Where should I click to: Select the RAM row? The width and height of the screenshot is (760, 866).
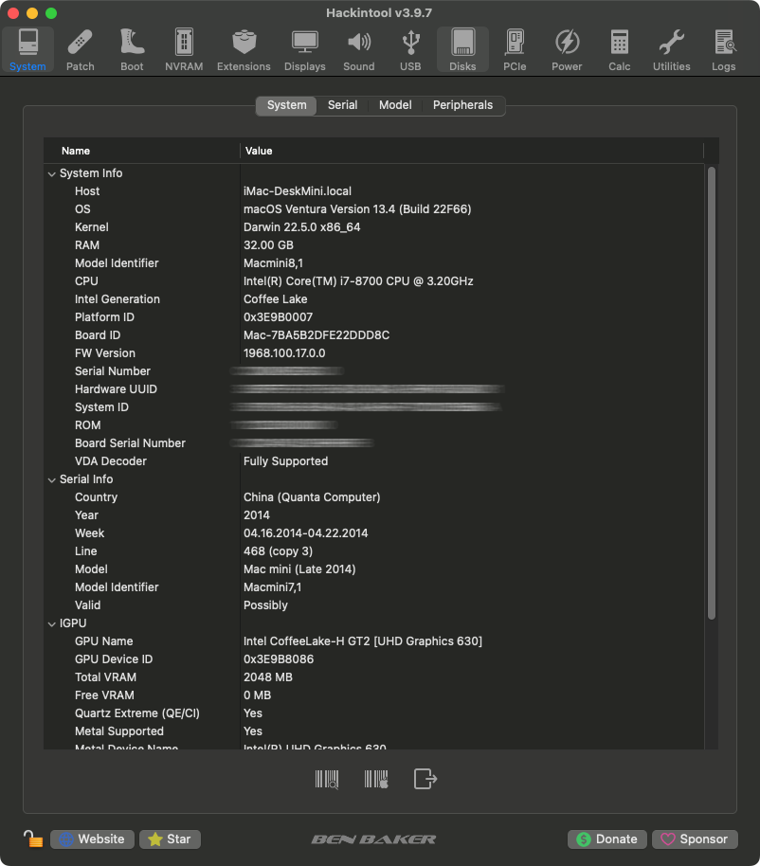tap(374, 245)
